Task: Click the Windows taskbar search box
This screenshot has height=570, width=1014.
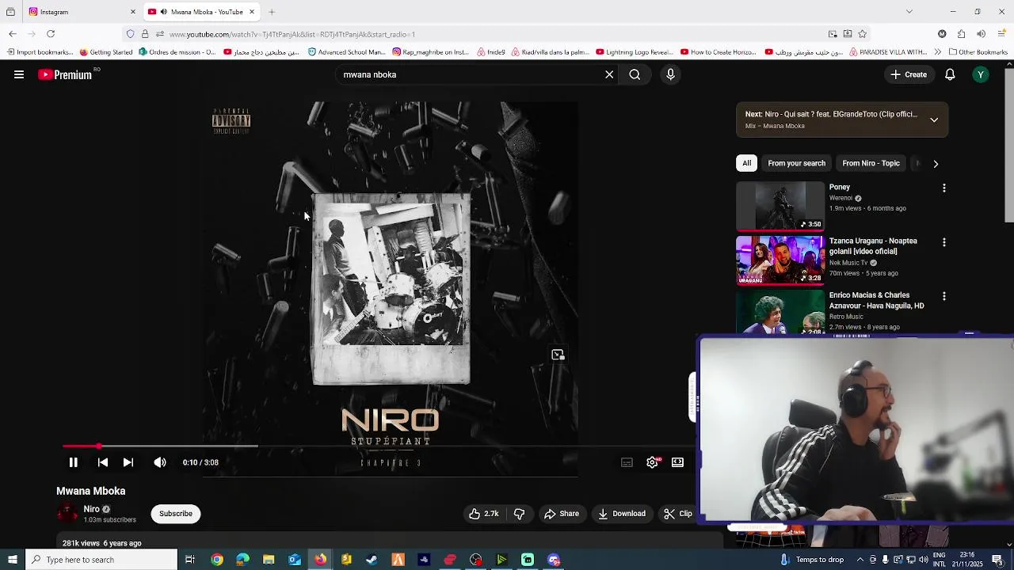Action: [101, 560]
